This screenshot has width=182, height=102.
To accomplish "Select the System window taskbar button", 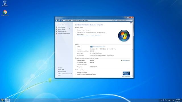I will coord(7,100).
